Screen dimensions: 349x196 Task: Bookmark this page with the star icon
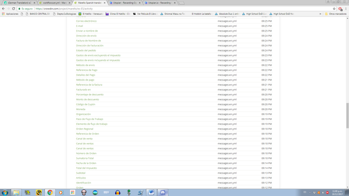(334, 9)
